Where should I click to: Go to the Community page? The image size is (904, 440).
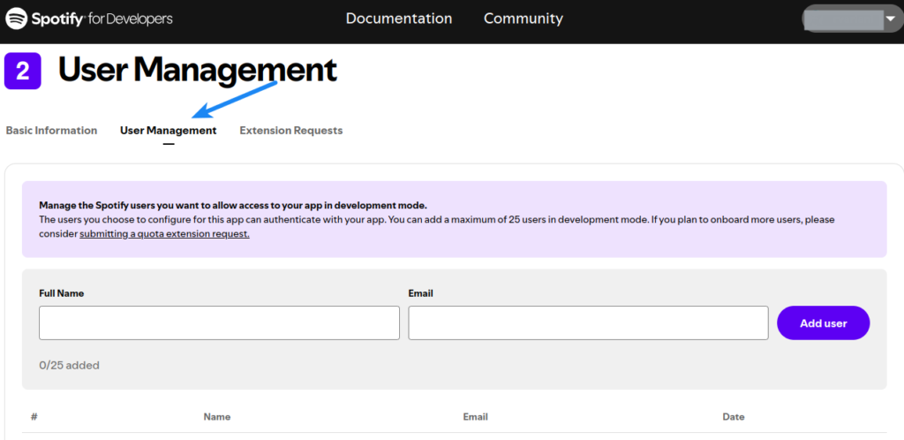(523, 19)
